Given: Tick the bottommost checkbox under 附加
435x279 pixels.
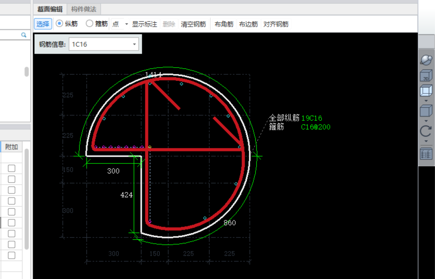Looking at the screenshot, I should [x=12, y=256].
